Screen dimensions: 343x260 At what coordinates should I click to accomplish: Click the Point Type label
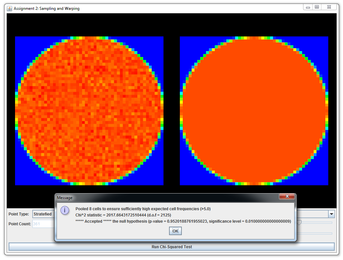(19, 214)
